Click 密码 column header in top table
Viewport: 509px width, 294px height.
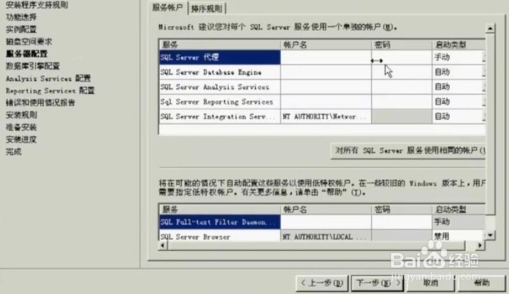click(x=401, y=45)
